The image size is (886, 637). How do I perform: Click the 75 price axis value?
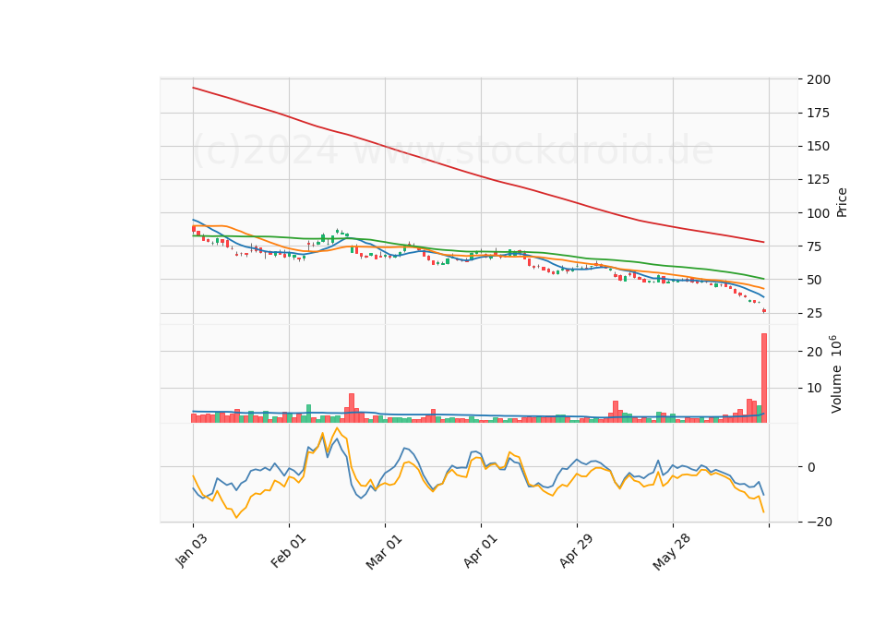coord(814,246)
